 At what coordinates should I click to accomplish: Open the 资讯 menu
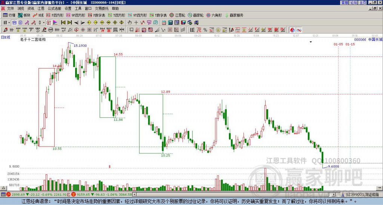31,9
